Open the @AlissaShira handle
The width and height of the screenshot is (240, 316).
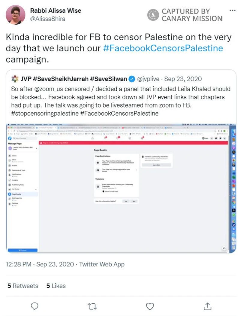click(47, 19)
